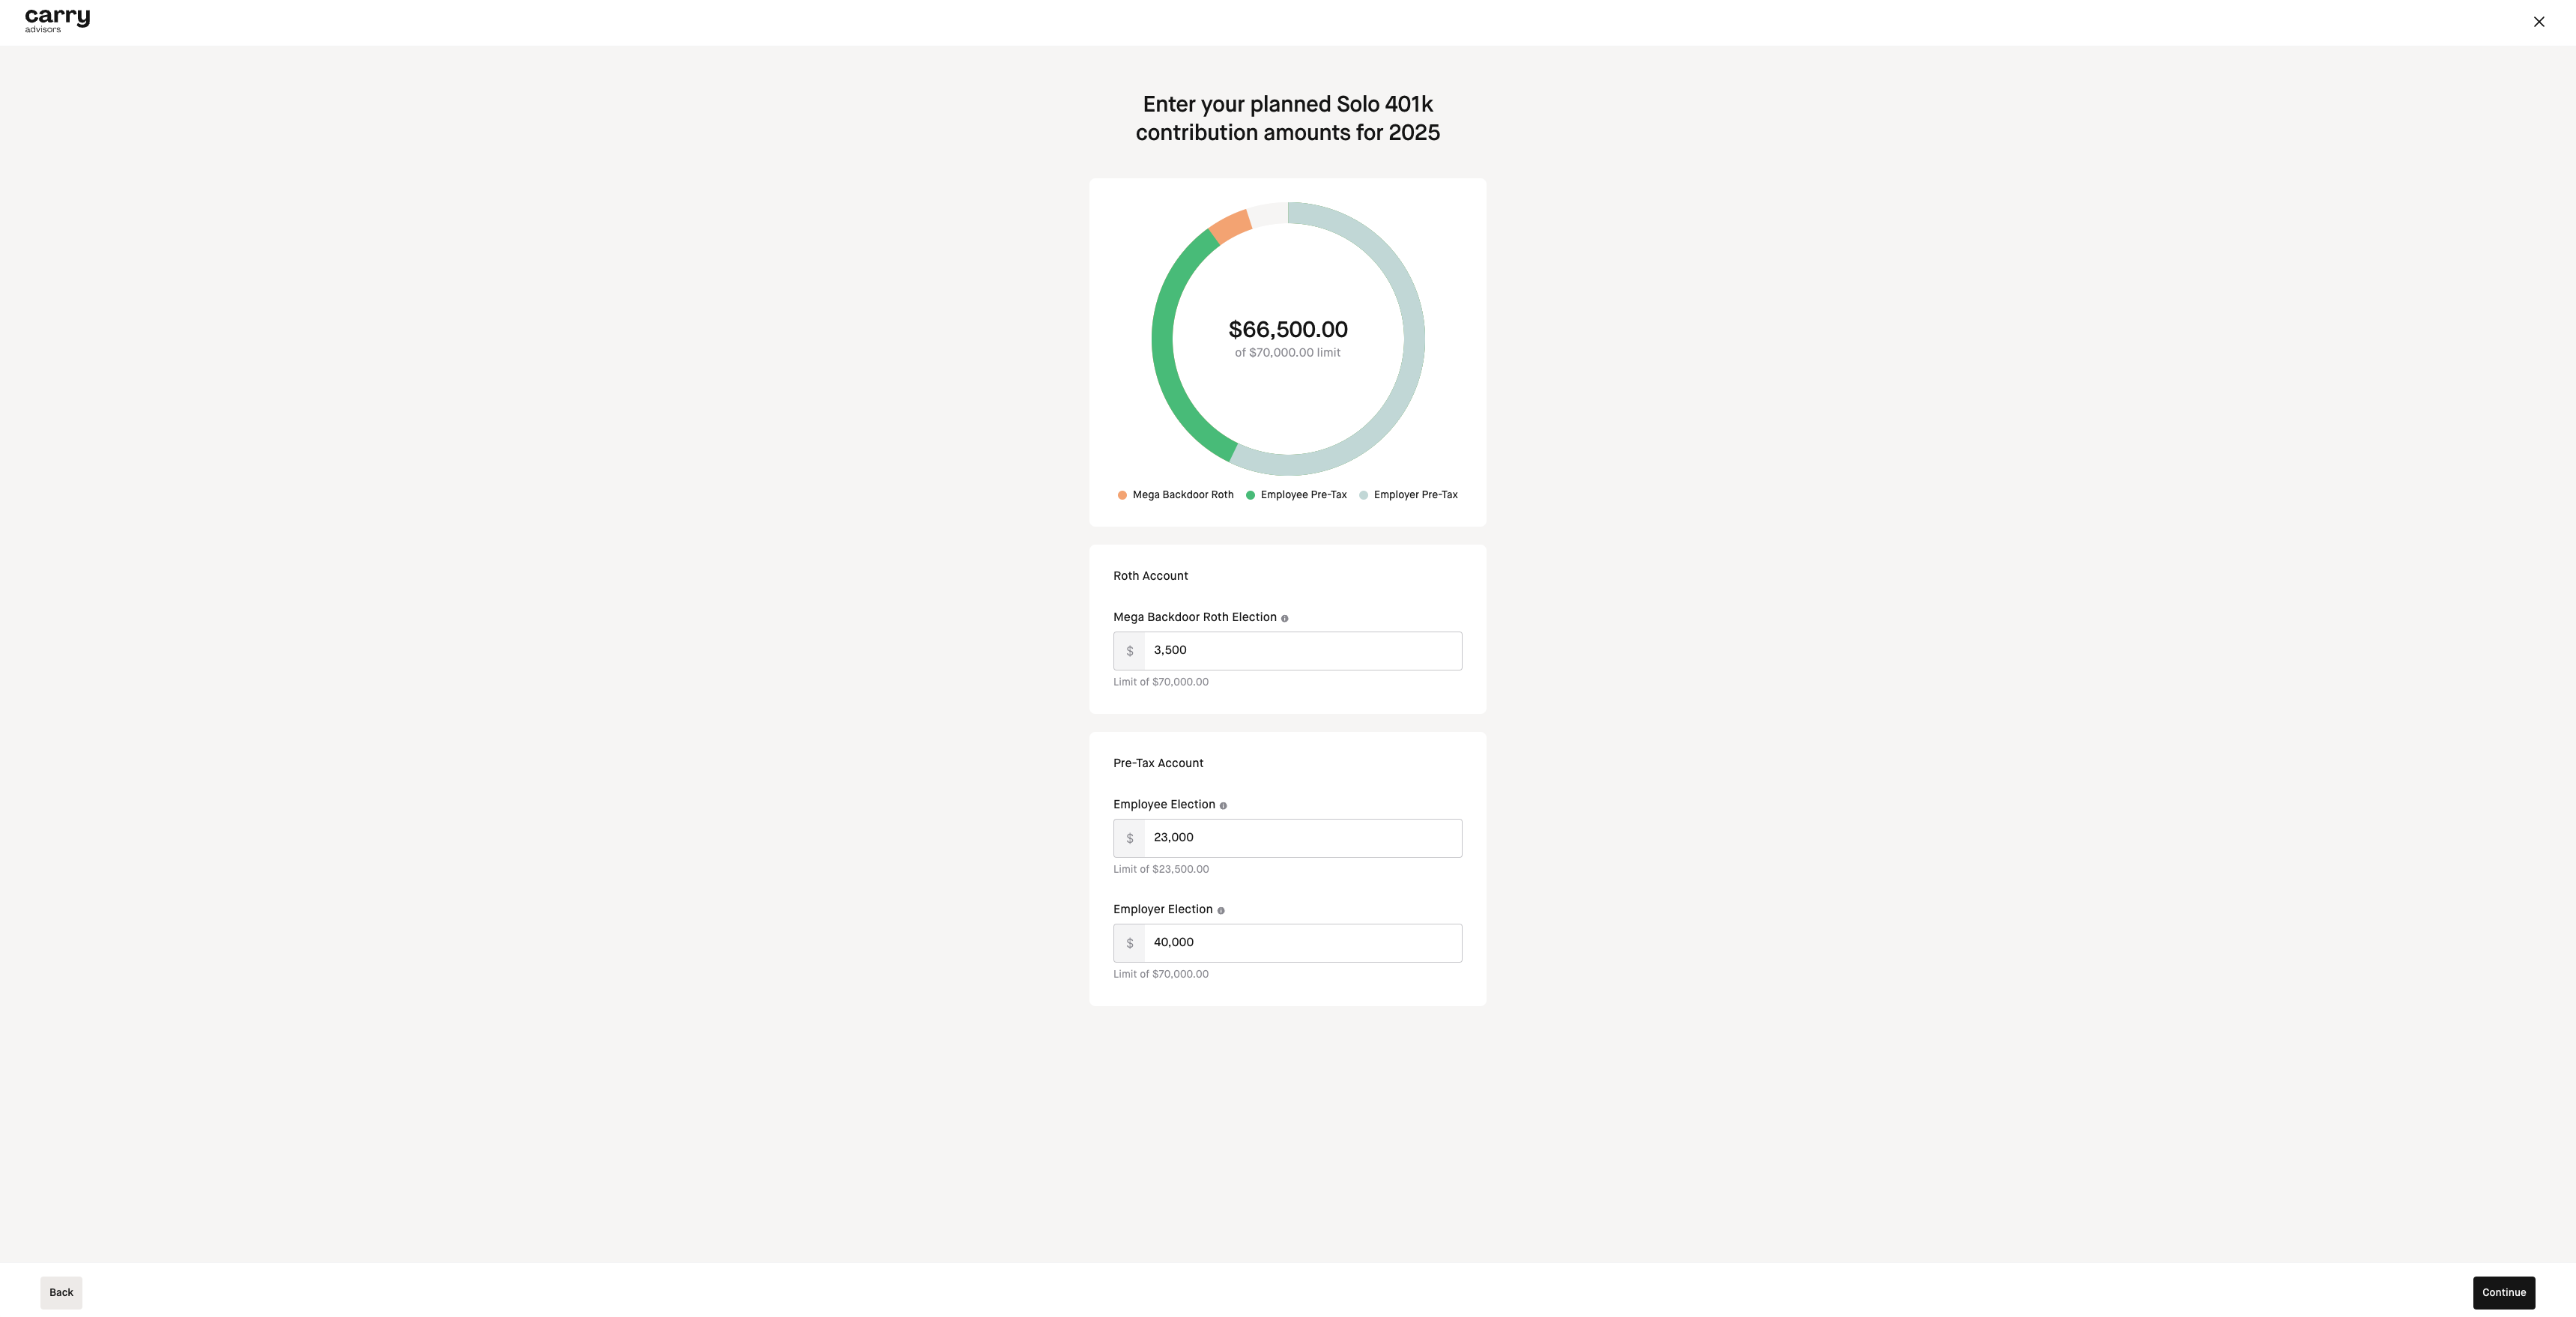
Task: Go back with the Back button
Action: [61, 1292]
